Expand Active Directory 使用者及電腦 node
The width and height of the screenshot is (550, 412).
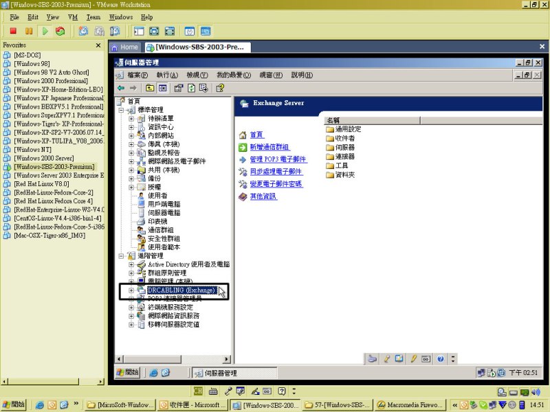[131, 264]
